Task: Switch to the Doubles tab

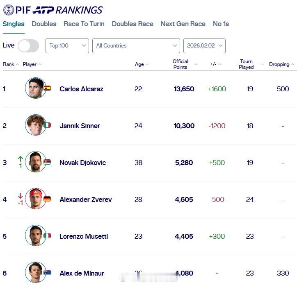Action: coord(44,24)
